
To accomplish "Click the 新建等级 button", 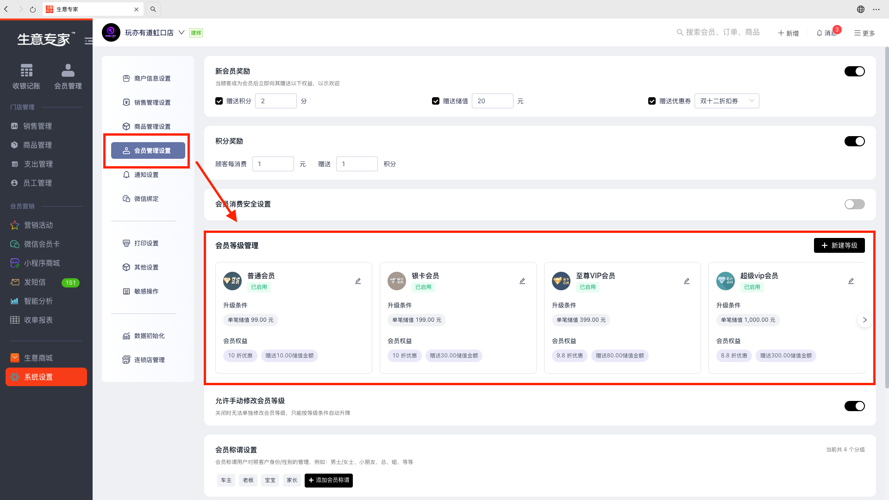I will point(839,245).
